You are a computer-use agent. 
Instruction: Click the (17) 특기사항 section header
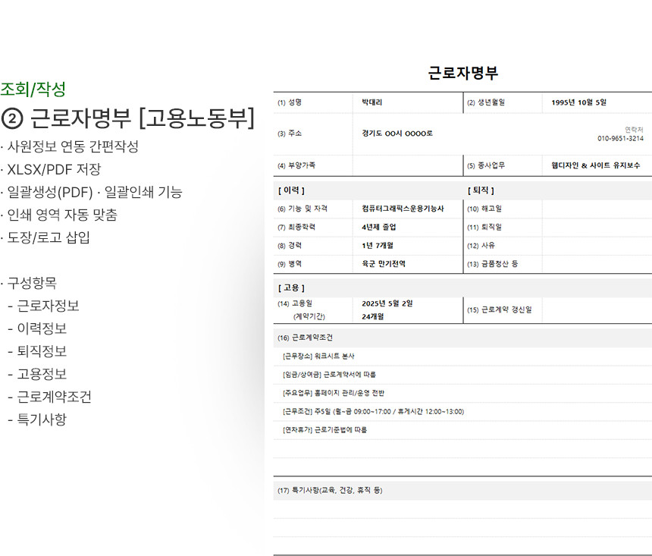330,490
